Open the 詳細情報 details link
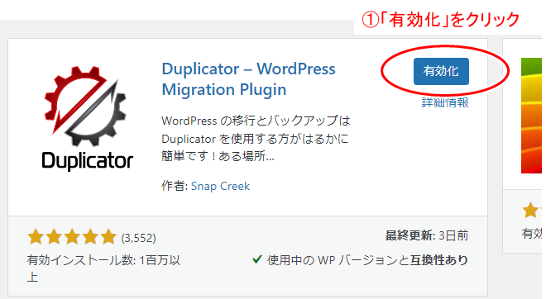The width and height of the screenshot is (546, 299). coord(445,102)
